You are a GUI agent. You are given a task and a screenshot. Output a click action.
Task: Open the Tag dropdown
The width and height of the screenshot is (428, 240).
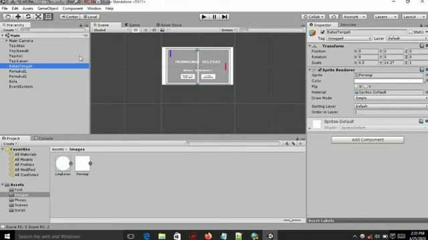tap(349, 39)
